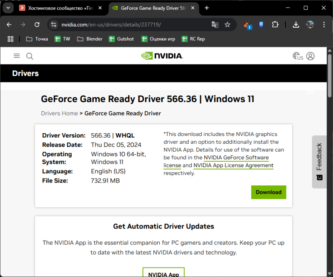Open the region selector globe icon
This screenshot has width=333, height=277.
point(297,56)
